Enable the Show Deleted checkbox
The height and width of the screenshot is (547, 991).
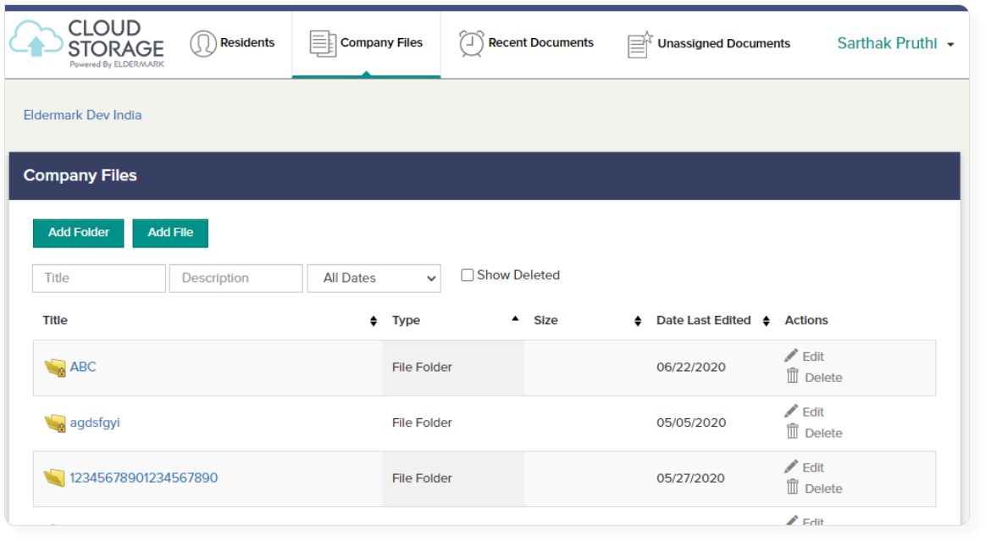pyautogui.click(x=467, y=275)
